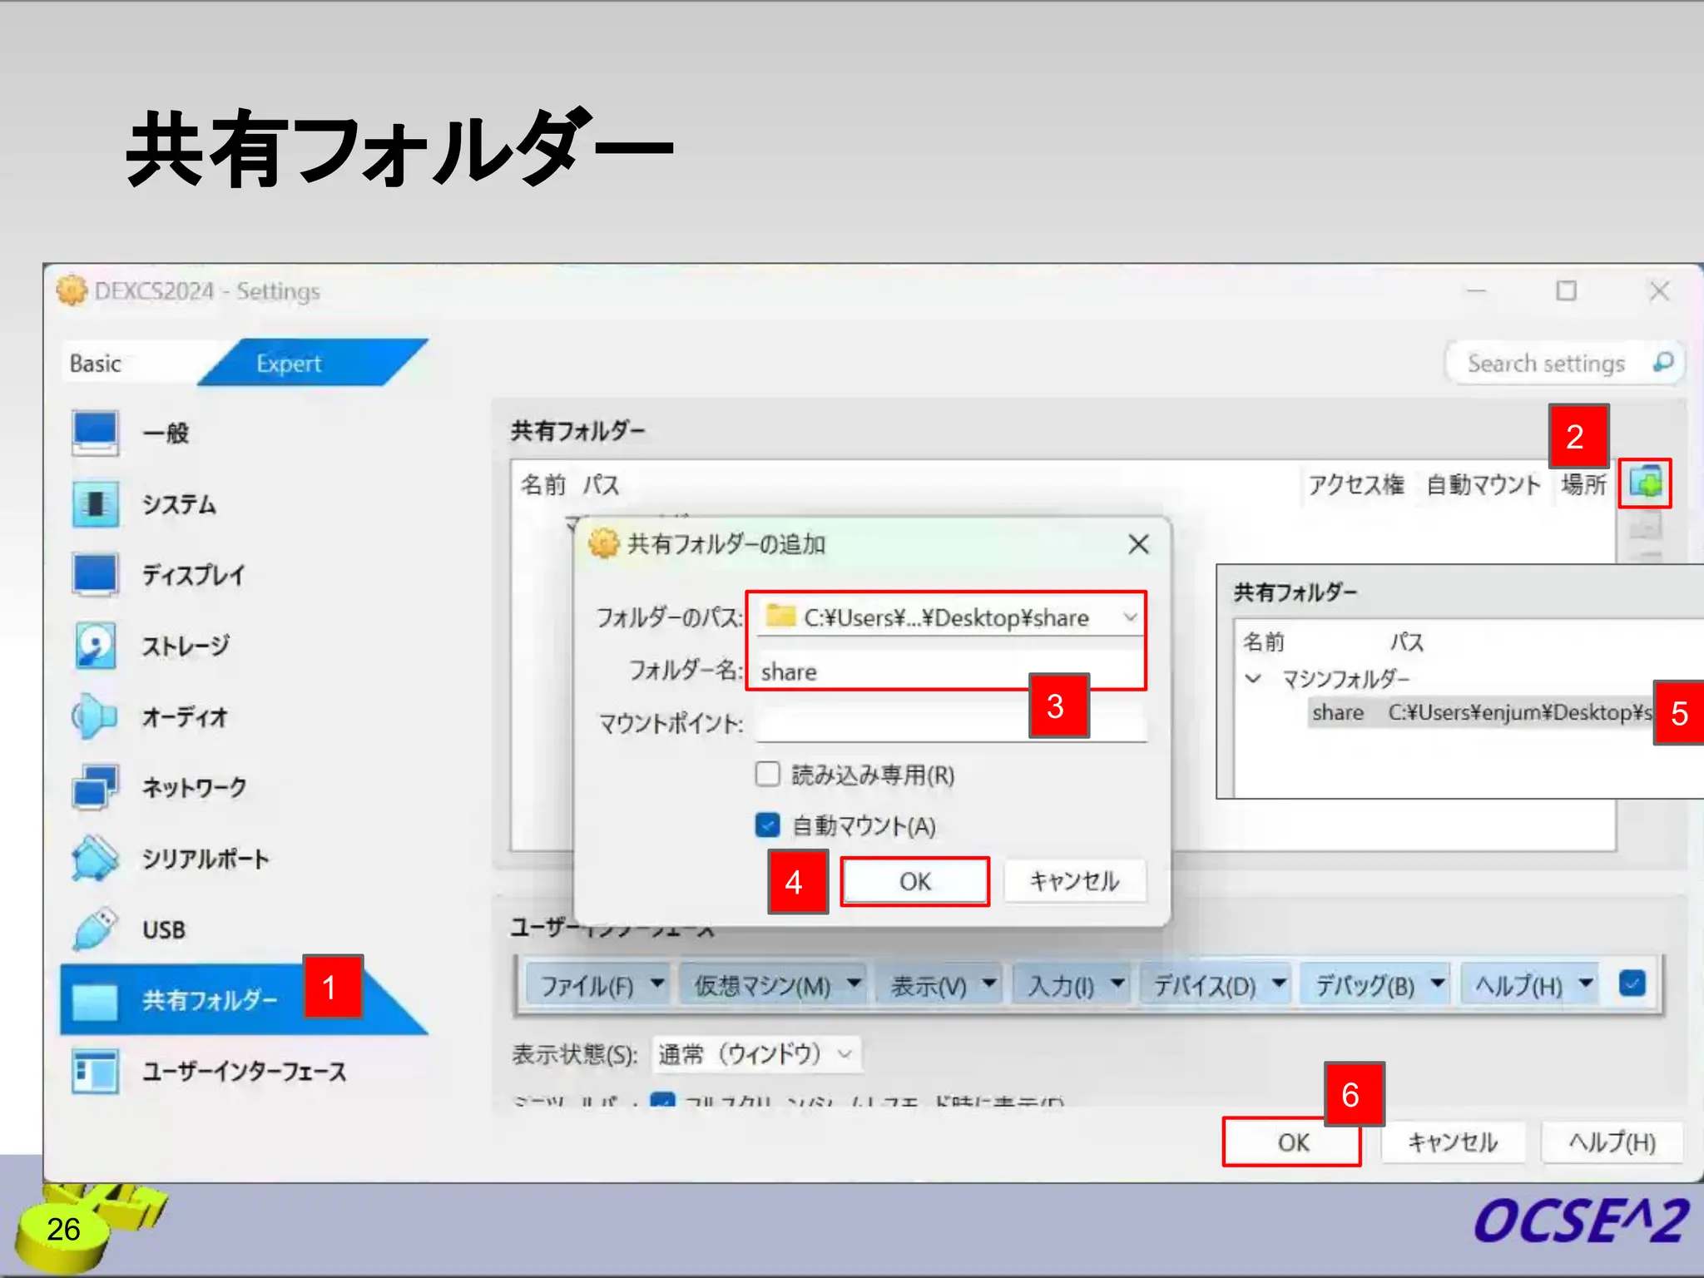The width and height of the screenshot is (1704, 1278).
Task: Open the 表示(V) menu dropdown
Action: click(939, 985)
